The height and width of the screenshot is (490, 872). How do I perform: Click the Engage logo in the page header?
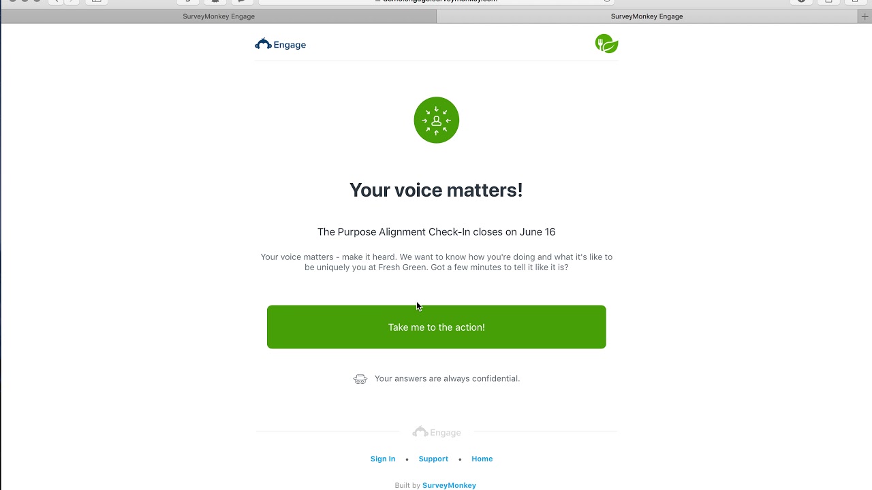click(x=280, y=44)
